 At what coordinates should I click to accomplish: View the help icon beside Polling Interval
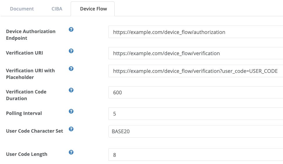71,111
